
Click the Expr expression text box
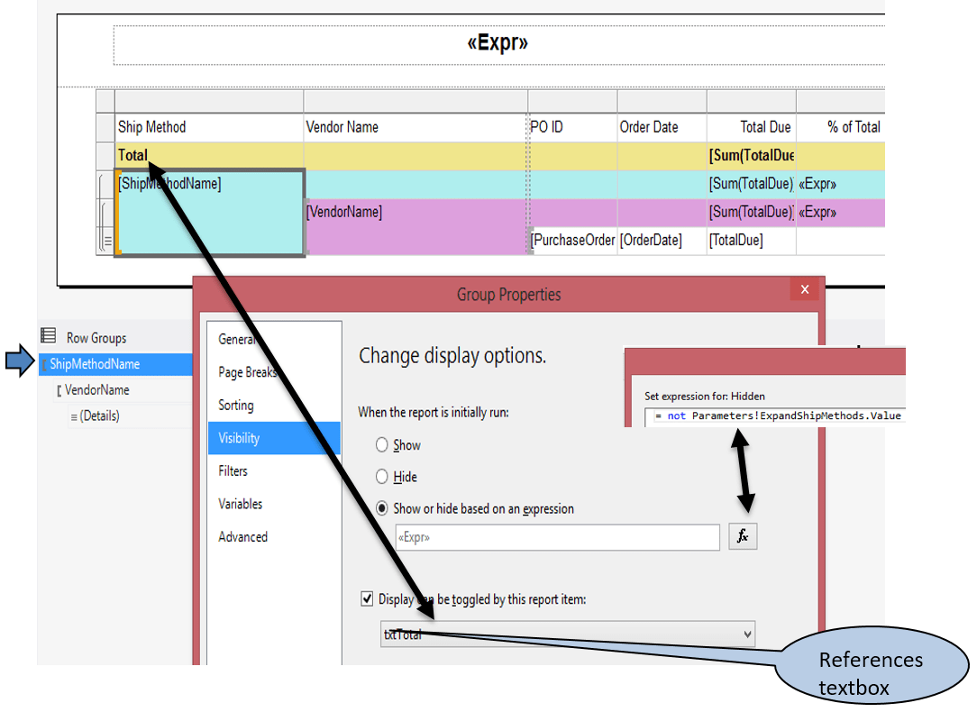pyautogui.click(x=557, y=535)
